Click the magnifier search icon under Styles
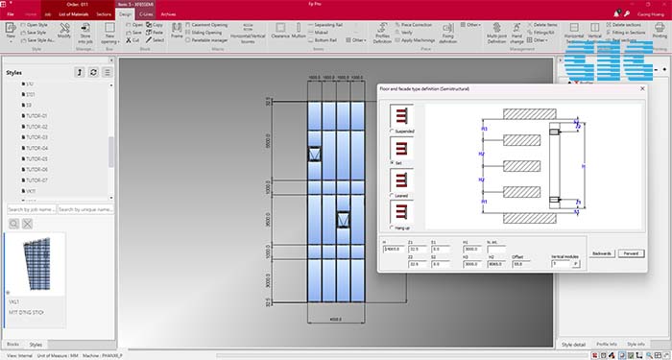 [x=13, y=224]
